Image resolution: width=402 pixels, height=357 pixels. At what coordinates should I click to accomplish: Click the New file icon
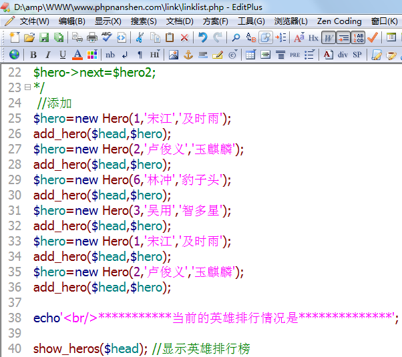point(14,37)
